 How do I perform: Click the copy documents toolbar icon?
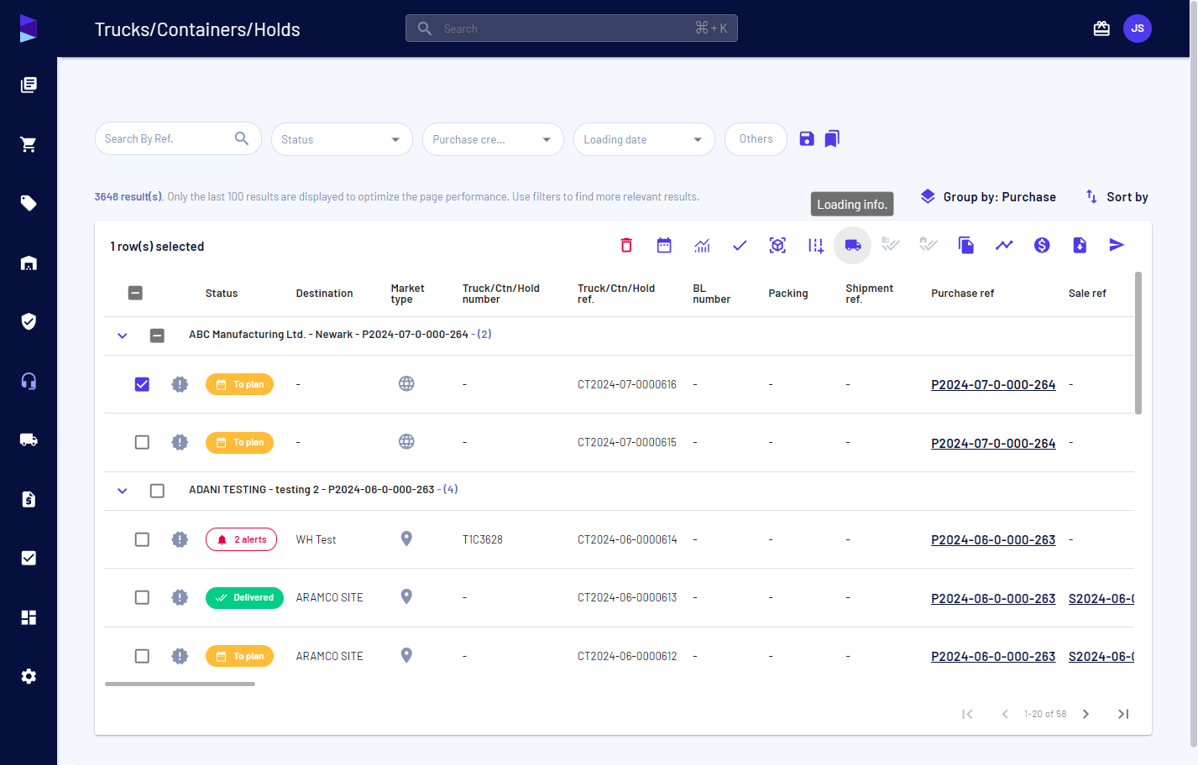pos(966,245)
